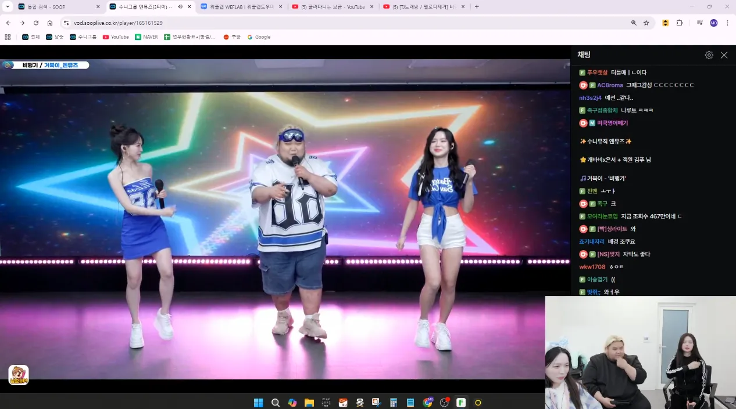
Task: Open the YouTube bookmark
Action: coord(116,37)
